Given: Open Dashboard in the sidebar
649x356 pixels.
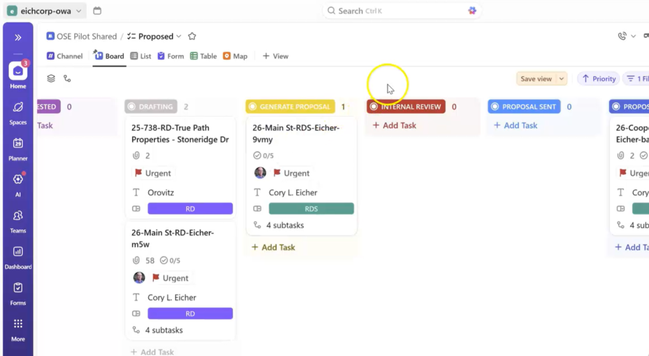Looking at the screenshot, I should [x=18, y=258].
